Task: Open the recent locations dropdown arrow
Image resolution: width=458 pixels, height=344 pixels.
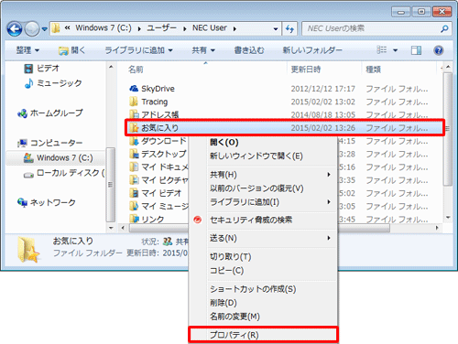Action: [45, 29]
